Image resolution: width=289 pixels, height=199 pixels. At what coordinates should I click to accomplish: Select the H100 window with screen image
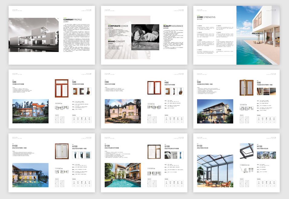pyautogui.click(x=62, y=151)
